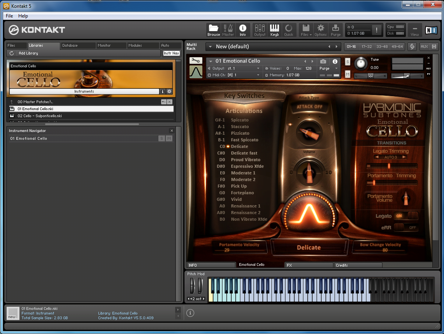This screenshot has width=444, height=334.
Task: Select previous Legato Trimming AUTO 3 option
Action: tap(377, 157)
